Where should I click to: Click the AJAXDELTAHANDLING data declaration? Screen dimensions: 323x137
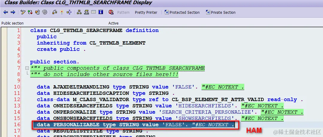click(140, 87)
